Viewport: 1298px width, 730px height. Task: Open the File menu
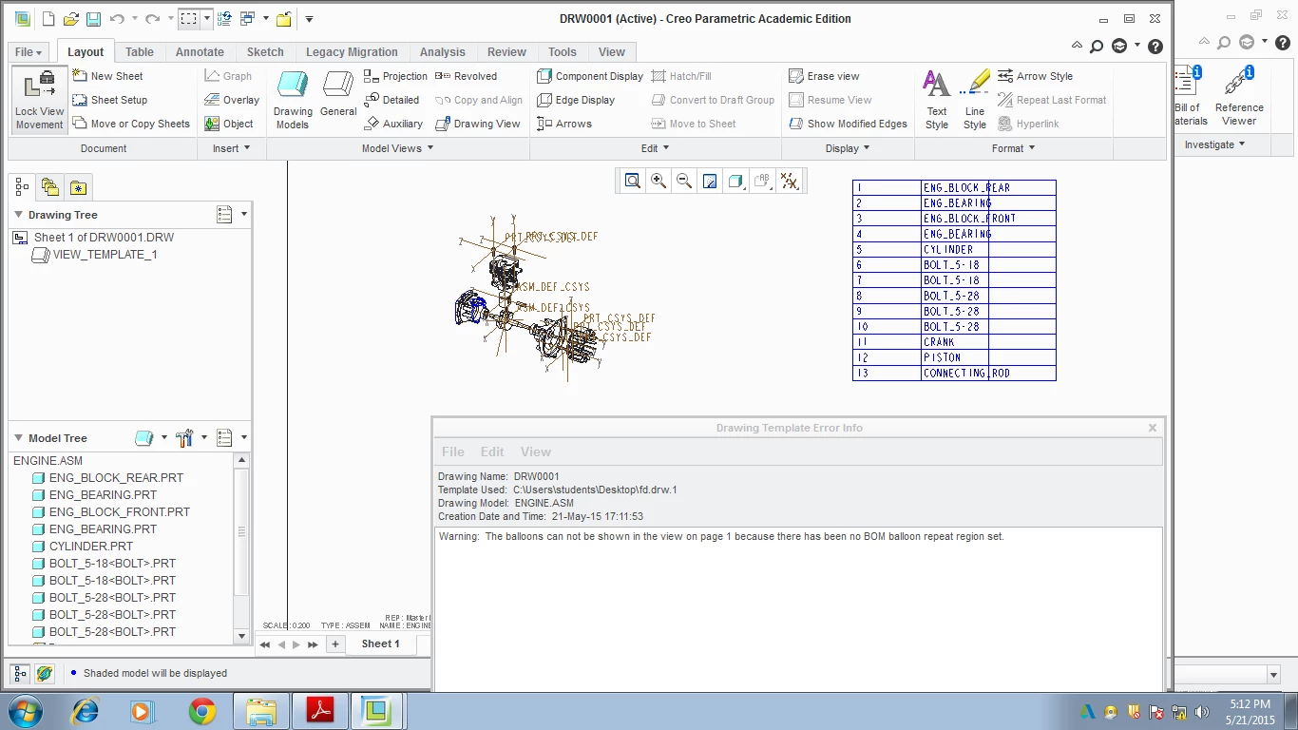pyautogui.click(x=29, y=52)
